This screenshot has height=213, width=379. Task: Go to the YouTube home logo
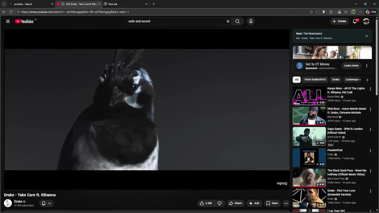click(x=24, y=21)
